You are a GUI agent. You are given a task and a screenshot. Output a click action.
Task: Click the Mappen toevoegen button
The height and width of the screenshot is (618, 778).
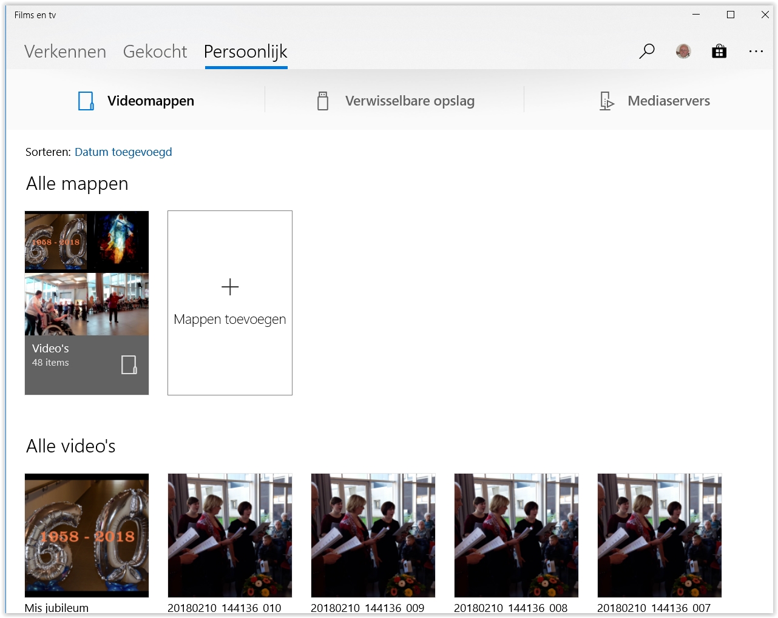pyautogui.click(x=229, y=319)
